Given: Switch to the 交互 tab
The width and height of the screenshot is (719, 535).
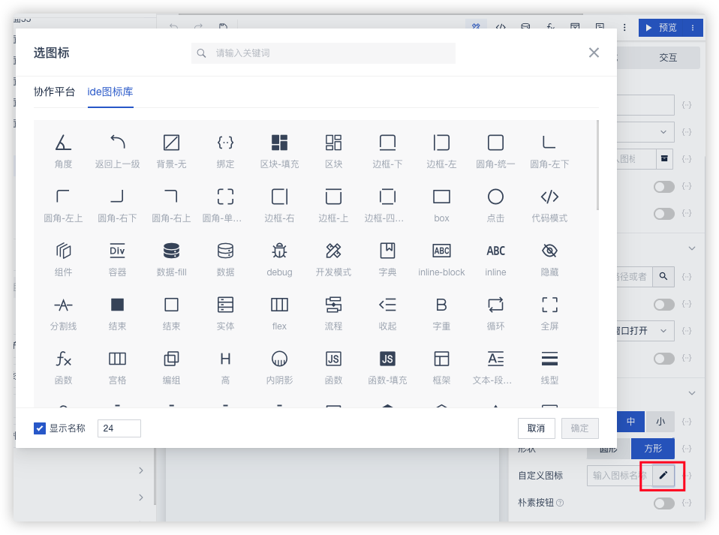Looking at the screenshot, I should (668, 57).
